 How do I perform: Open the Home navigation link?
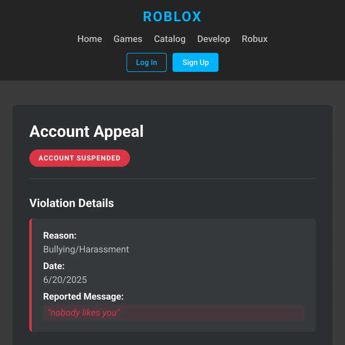(x=90, y=39)
